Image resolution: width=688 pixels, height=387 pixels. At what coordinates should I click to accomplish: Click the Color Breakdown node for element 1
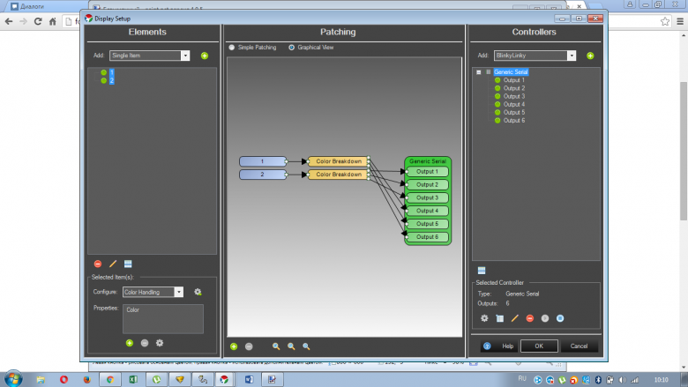tap(338, 161)
